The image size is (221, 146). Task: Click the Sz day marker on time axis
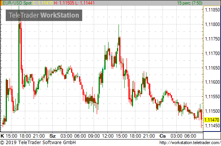pyautogui.click(x=52, y=136)
